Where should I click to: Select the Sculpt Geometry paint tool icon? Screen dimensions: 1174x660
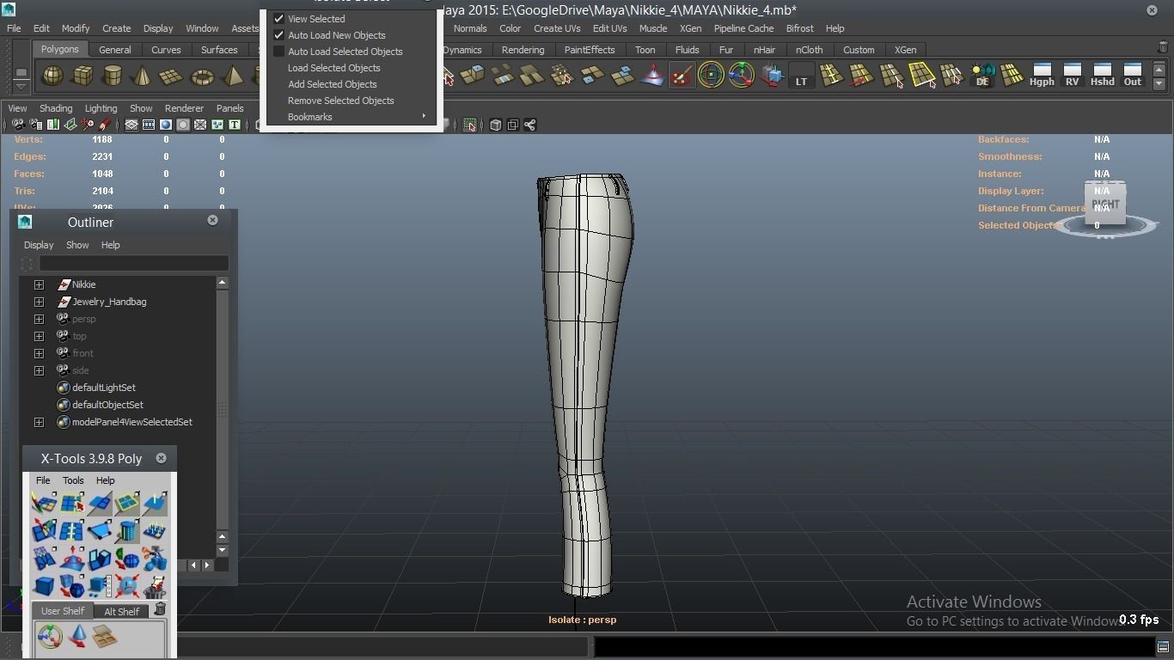pyautogui.click(x=682, y=76)
